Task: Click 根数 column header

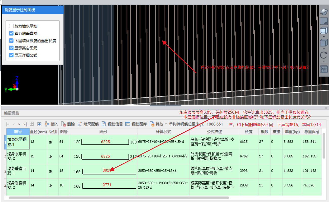Action: [x=265, y=132]
